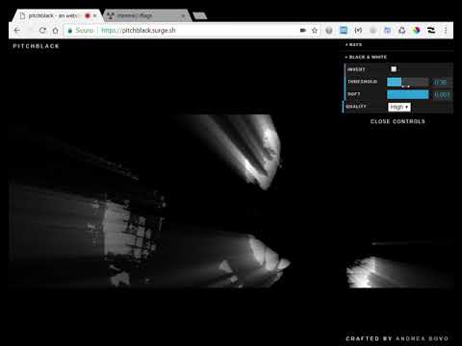462x346 pixels.
Task: Open the Andrea Bovo credit link
Action: point(422,338)
